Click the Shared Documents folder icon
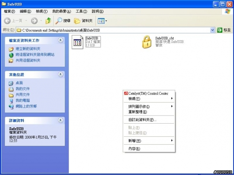 tap(11, 95)
